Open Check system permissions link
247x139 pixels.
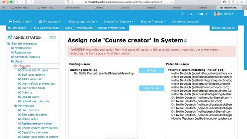click(x=39, y=128)
